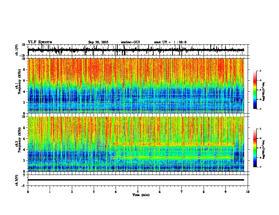Click time-axis tick label "7"

point(182,192)
